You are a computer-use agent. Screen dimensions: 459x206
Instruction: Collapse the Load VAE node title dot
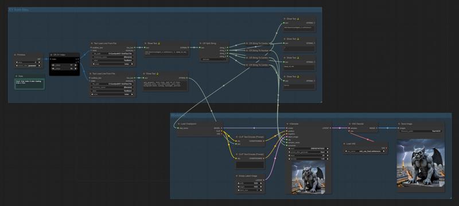(x=345, y=144)
